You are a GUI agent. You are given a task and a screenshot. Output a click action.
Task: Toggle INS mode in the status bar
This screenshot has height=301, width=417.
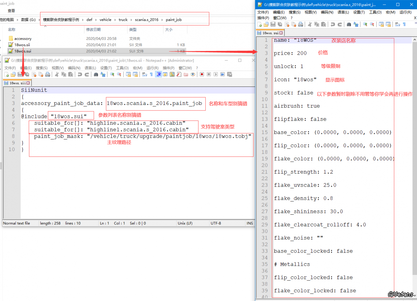click(x=250, y=223)
